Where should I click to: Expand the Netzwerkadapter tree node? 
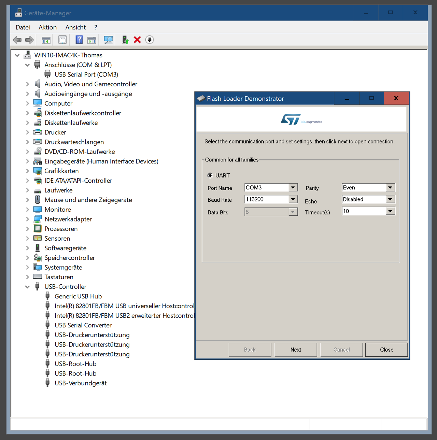point(27,219)
